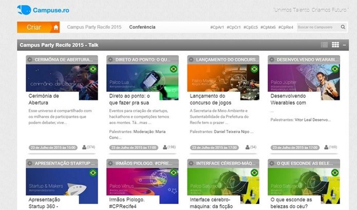This screenshot has height=210, width=357.
Task: Focus the Buscar no Campusero search field
Action: 318,27
